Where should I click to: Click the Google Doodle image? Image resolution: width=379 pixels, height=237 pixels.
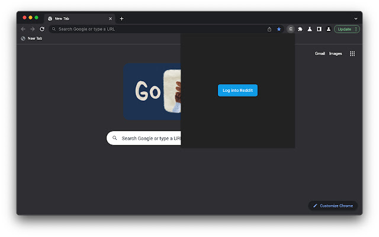point(152,92)
